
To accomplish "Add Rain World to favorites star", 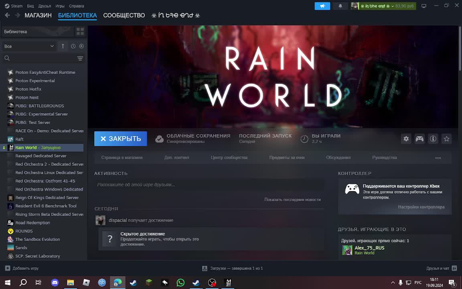I will tap(447, 138).
